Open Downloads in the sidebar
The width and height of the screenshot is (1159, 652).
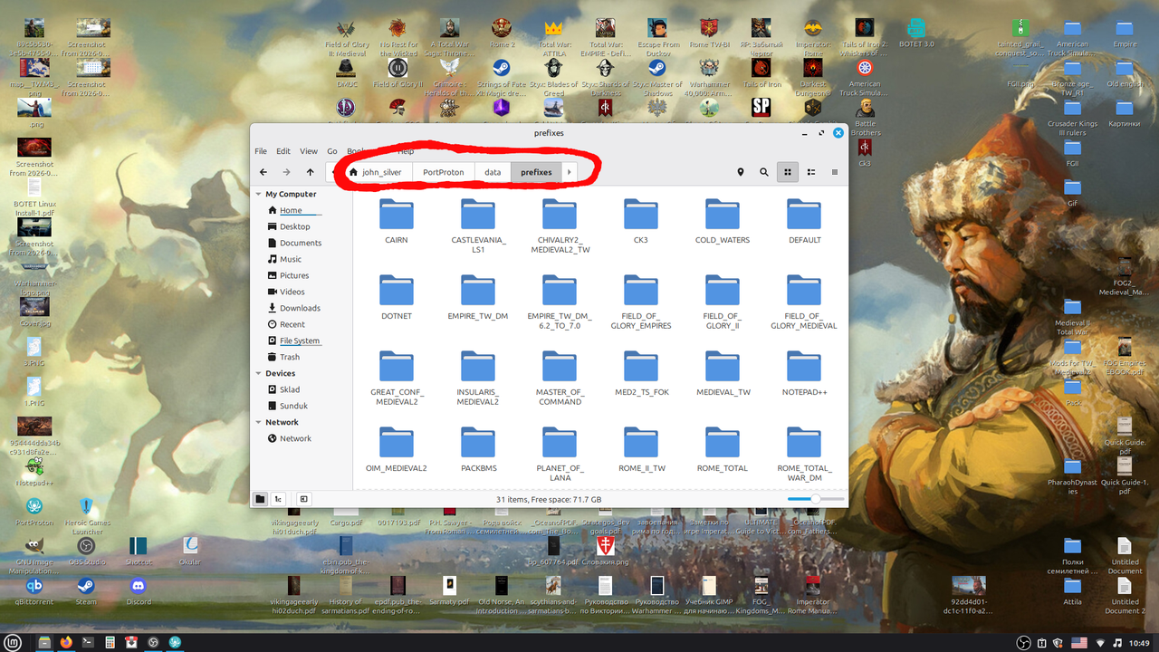[301, 308]
